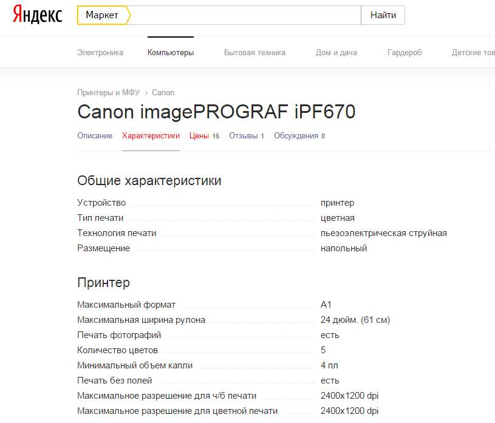Image resolution: width=495 pixels, height=423 pixels.
Task: Open the Компьютеры category
Action: [x=171, y=52]
